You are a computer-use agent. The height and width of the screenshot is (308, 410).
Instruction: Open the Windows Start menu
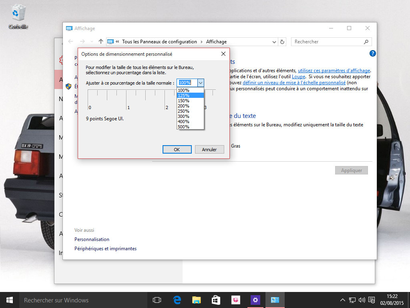point(10,300)
